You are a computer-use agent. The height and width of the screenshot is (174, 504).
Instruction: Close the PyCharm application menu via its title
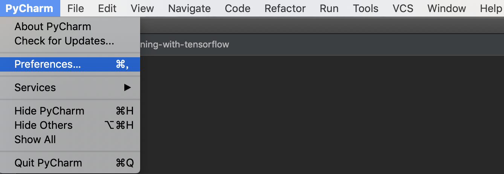[30, 8]
